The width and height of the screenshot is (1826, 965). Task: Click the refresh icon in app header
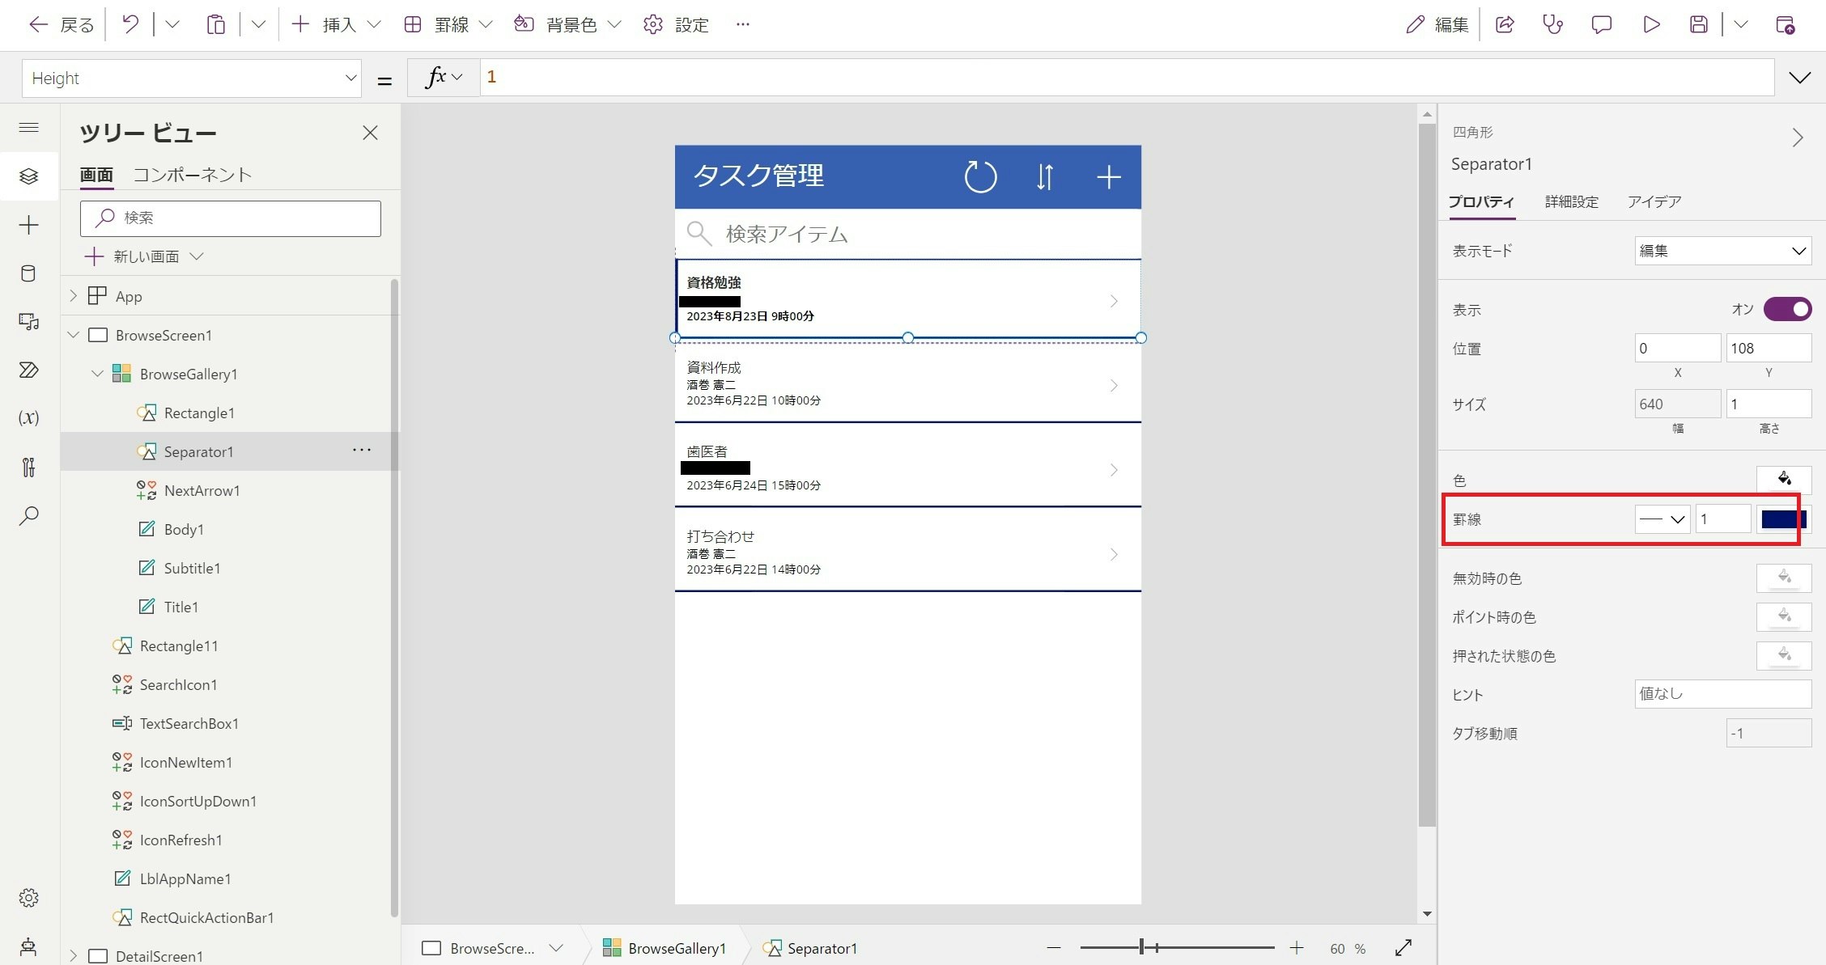pyautogui.click(x=980, y=176)
